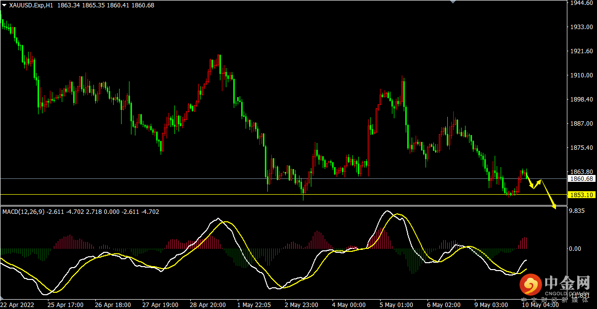Image resolution: width=597 pixels, height=309 pixels.
Task: Click the 9.835 MACD scale value
Action: tap(577, 211)
